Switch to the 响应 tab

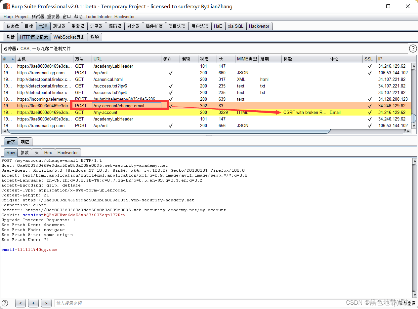(25, 142)
